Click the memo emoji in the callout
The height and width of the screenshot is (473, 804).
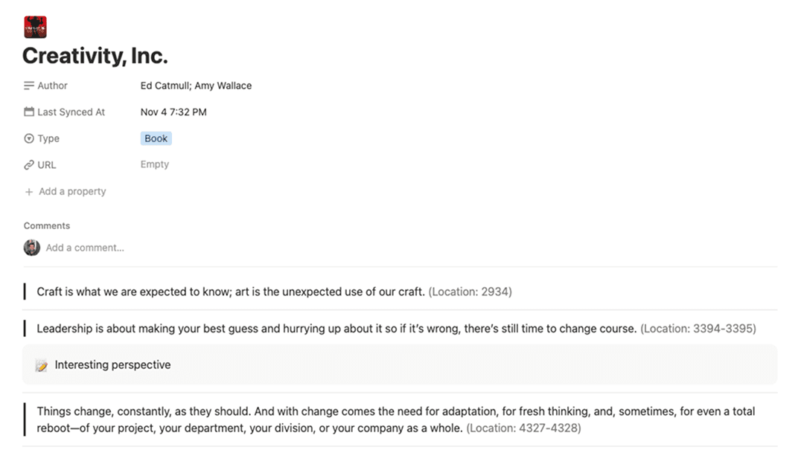coord(42,365)
